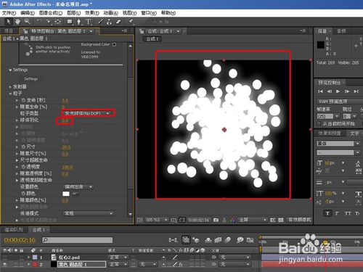Toggle the Background Color checkbox
Viewport: 363px width, 272px height.
(x=114, y=44)
